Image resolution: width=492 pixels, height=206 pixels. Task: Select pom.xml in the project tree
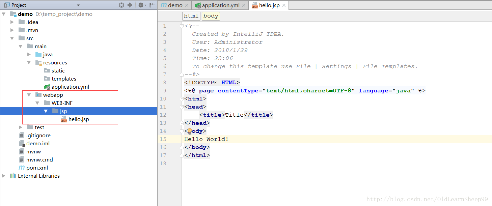point(37,168)
